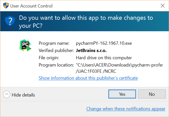Click the UAC shield icon in title bar
This screenshot has height=117, width=169.
pos(6,5)
